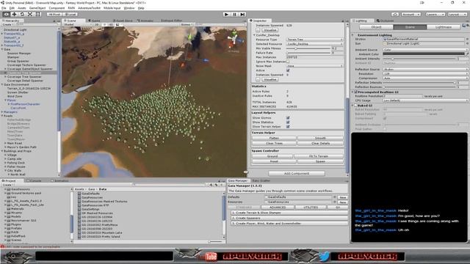Switch Lighting panel to Object view
Image resolution: width=470 pixels, height=264 pixels.
pyautogui.click(x=376, y=27)
